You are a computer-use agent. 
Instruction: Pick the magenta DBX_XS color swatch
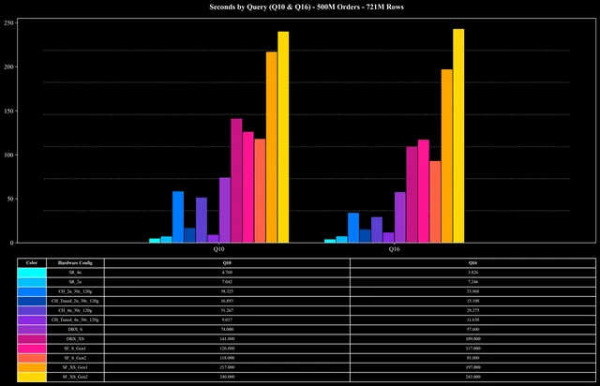(32, 339)
